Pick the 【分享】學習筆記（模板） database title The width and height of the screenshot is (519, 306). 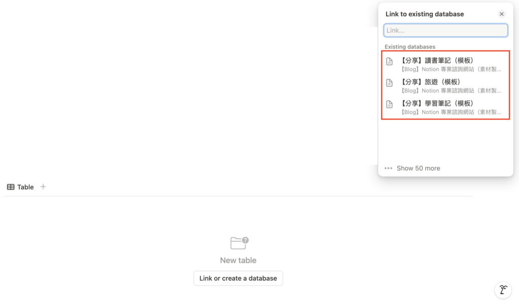coord(437,103)
